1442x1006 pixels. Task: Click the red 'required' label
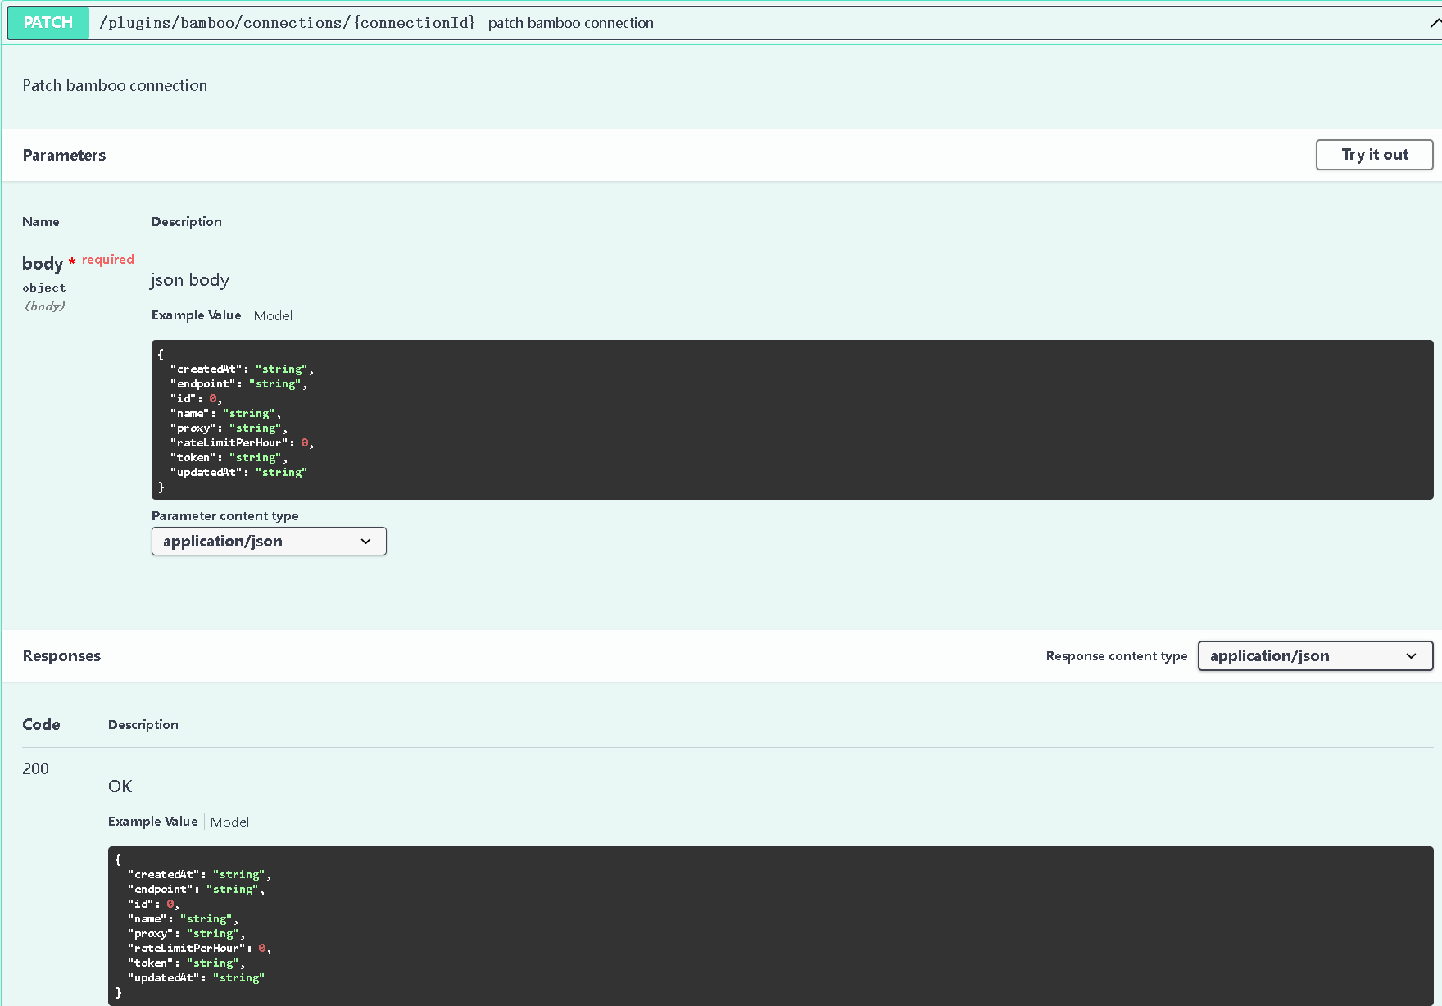tap(108, 260)
